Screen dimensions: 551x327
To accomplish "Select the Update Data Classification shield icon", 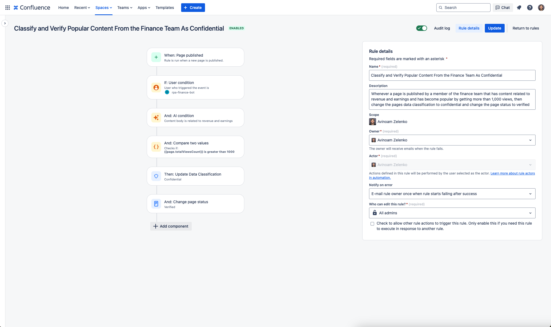I will tap(156, 176).
